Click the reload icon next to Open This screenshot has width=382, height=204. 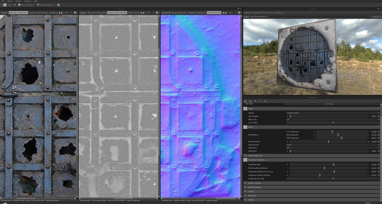point(14,5)
